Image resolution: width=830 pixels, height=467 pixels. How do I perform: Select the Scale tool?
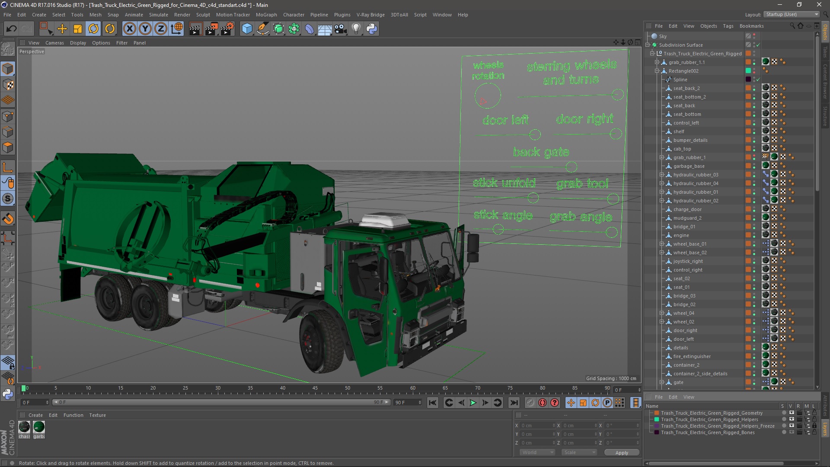(x=78, y=29)
